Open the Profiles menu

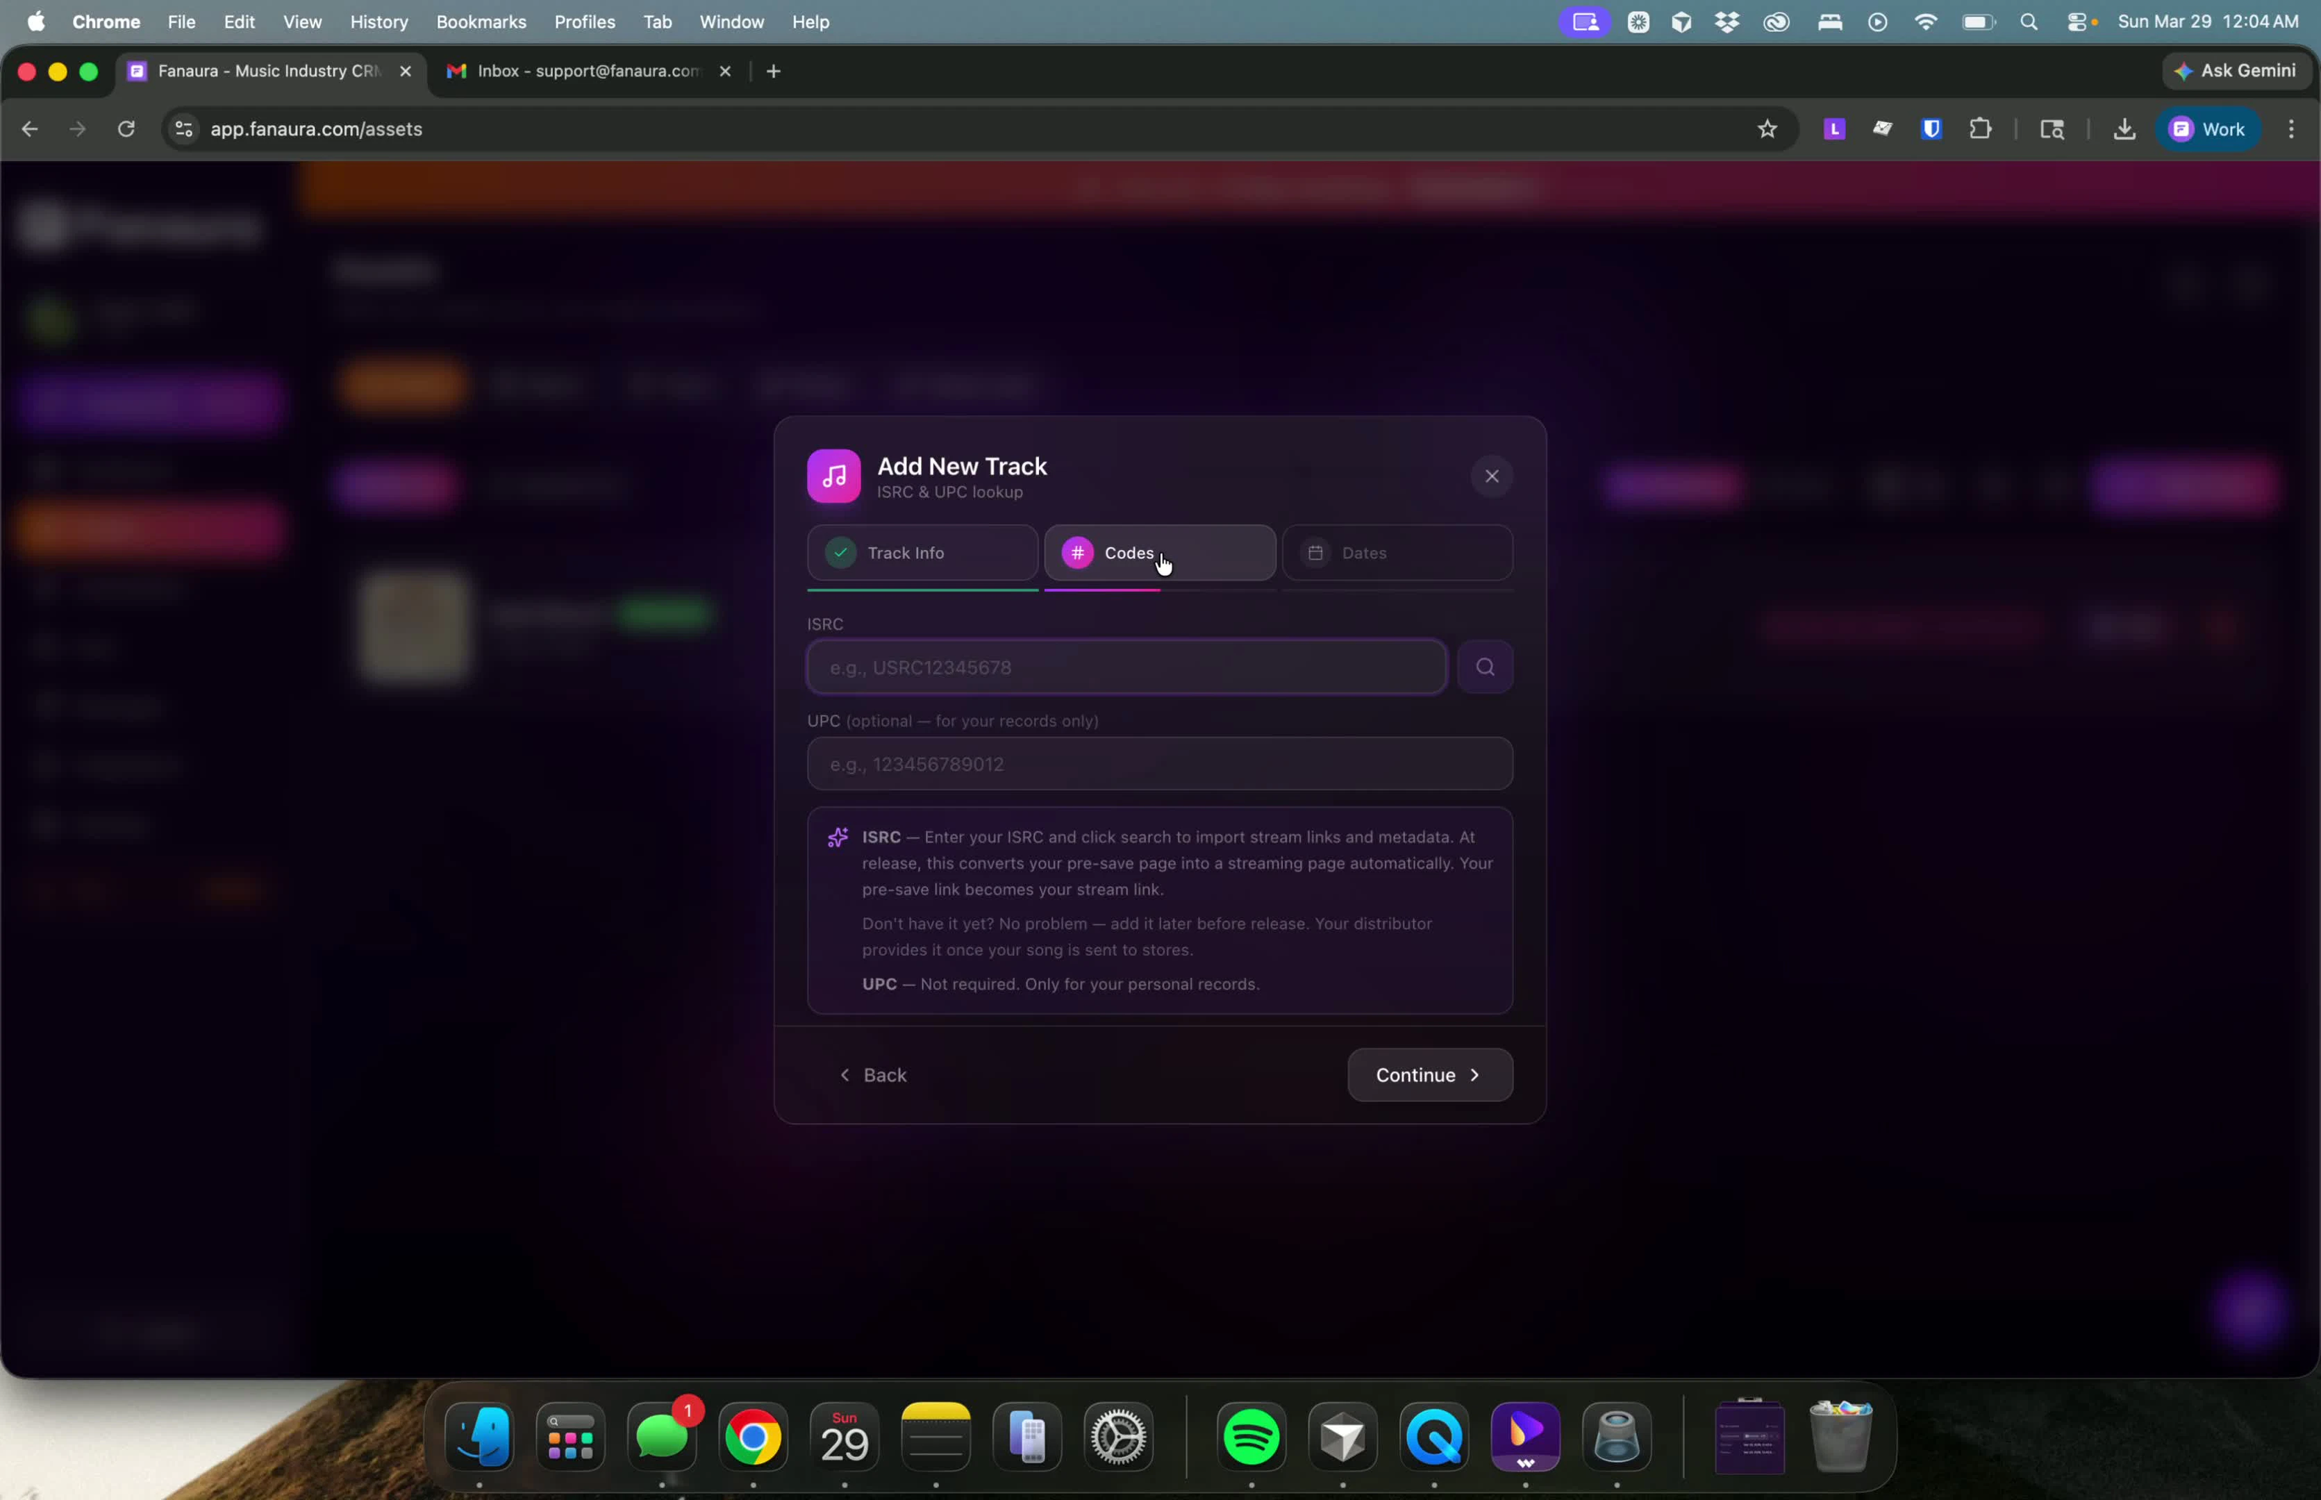(584, 22)
